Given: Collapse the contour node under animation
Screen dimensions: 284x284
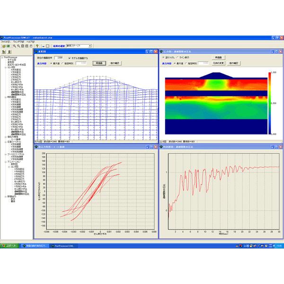Looking at the screenshot, I should (x=9, y=167).
